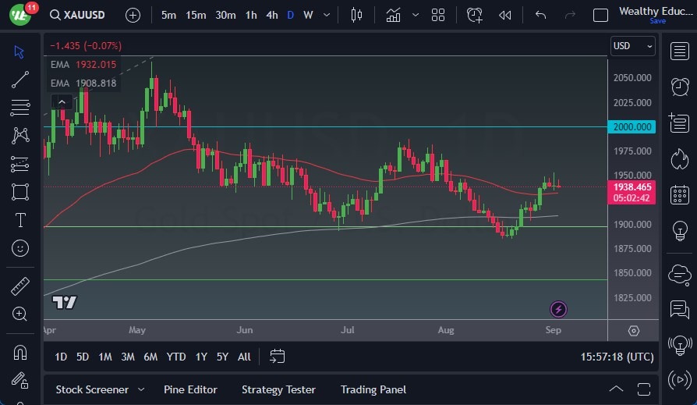Viewport: 697px width, 405px height.
Task: Expand the Stock Screener dropdown arrow
Action: [141, 389]
